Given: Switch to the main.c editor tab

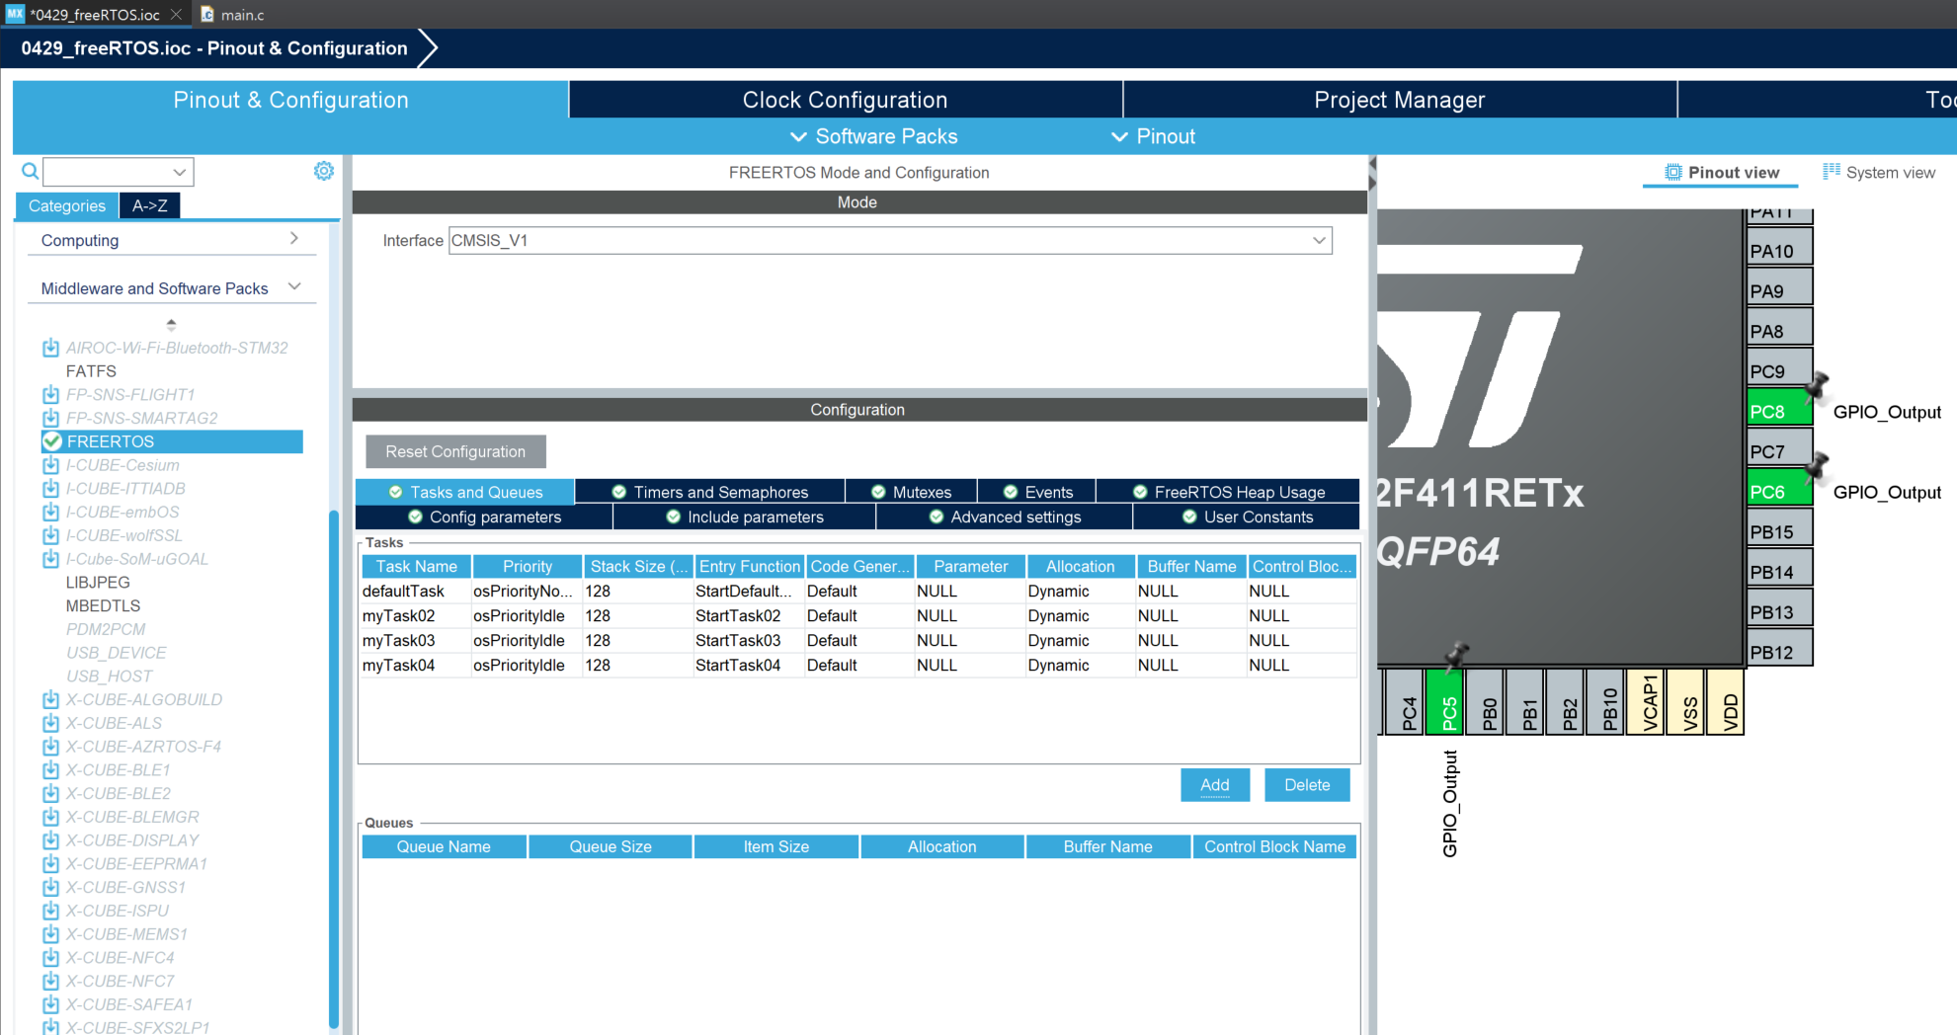Looking at the screenshot, I should pyautogui.click(x=233, y=15).
